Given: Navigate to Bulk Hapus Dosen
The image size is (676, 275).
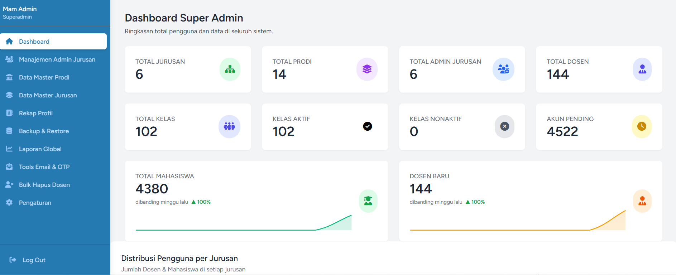Looking at the screenshot, I should [44, 185].
